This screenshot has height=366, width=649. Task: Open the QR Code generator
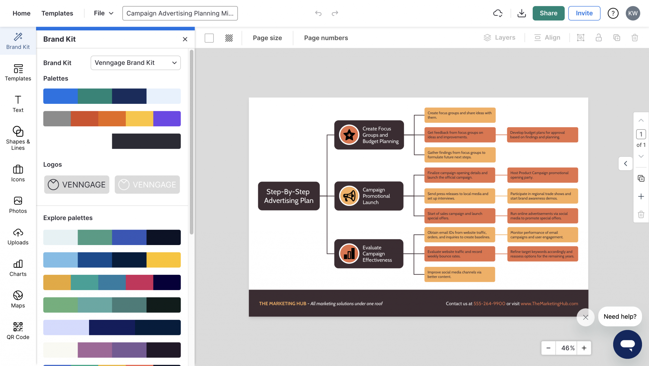(18, 330)
